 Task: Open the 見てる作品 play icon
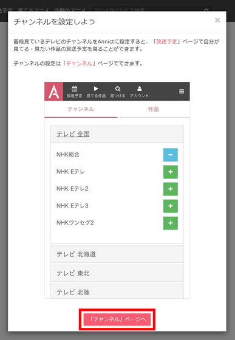pos(96,92)
